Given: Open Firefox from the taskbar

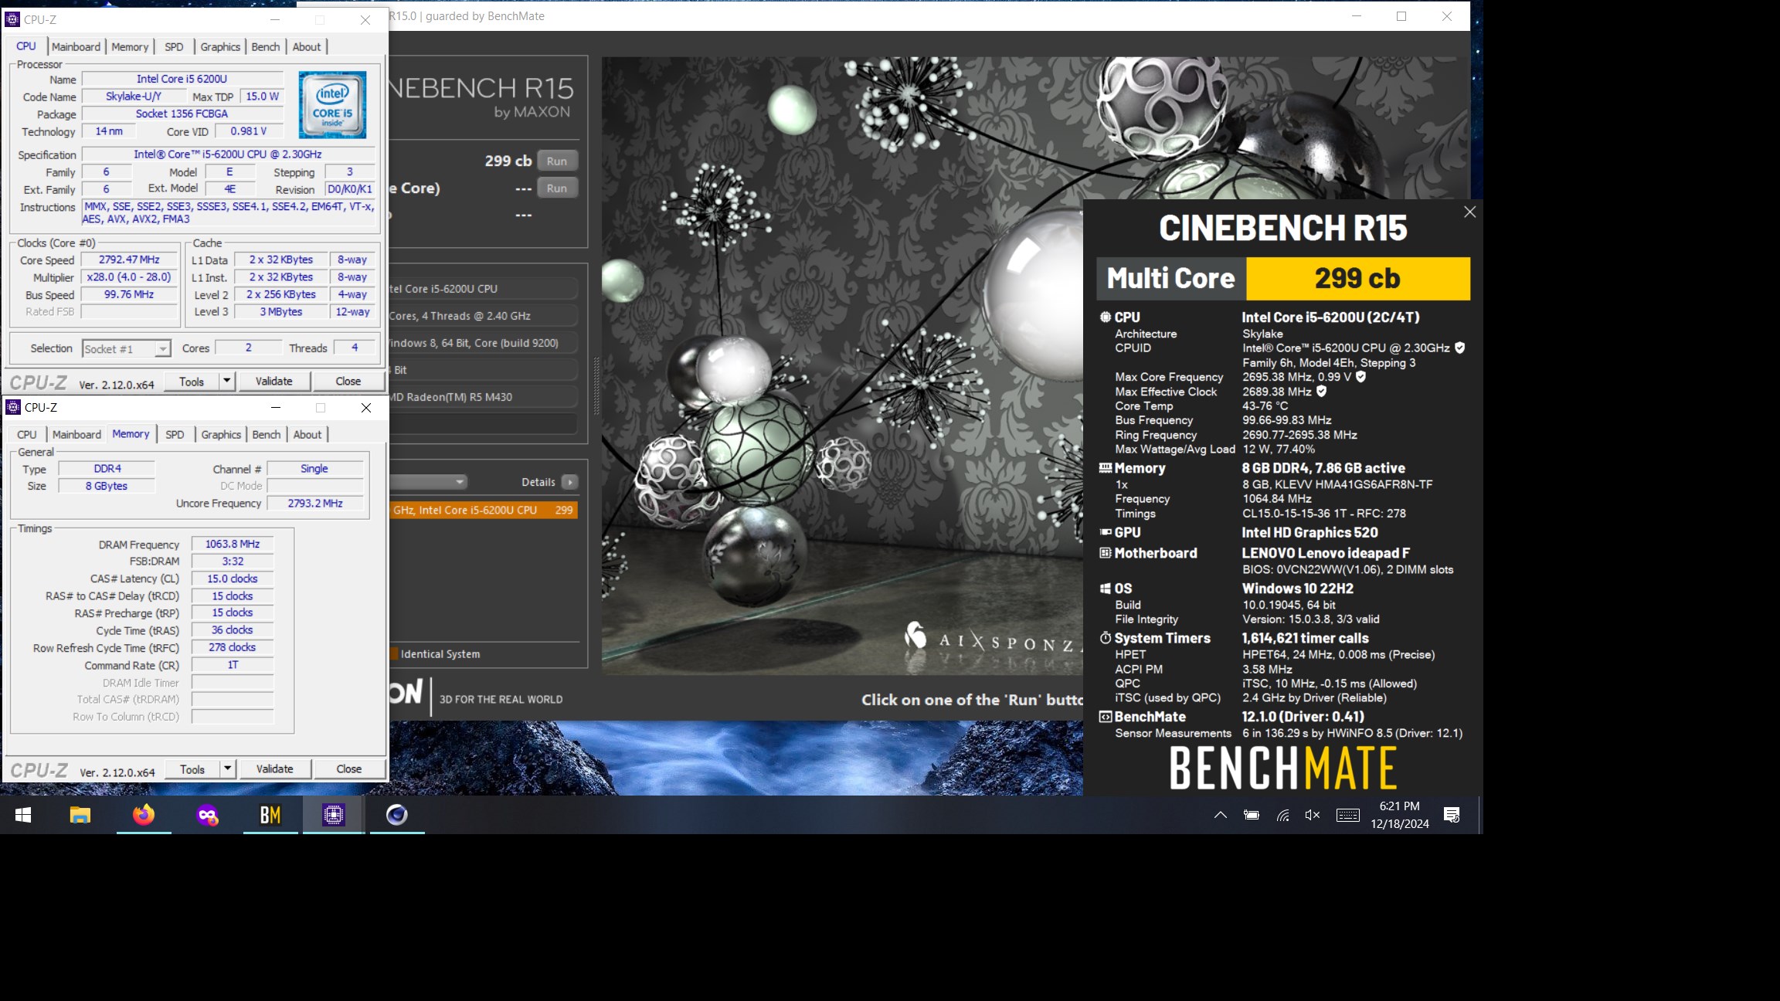Looking at the screenshot, I should (x=144, y=815).
